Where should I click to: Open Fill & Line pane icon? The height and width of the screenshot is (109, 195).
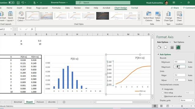pyautogui.click(x=159, y=47)
